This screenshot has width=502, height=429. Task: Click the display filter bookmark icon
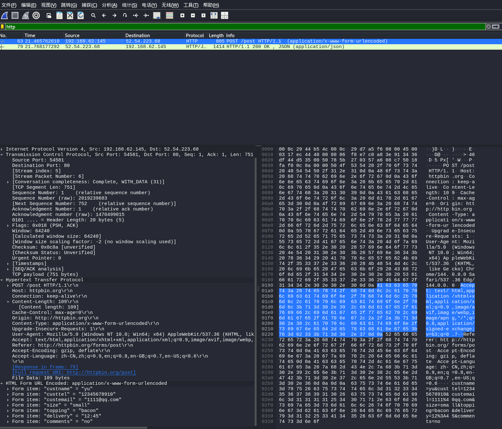[3, 27]
